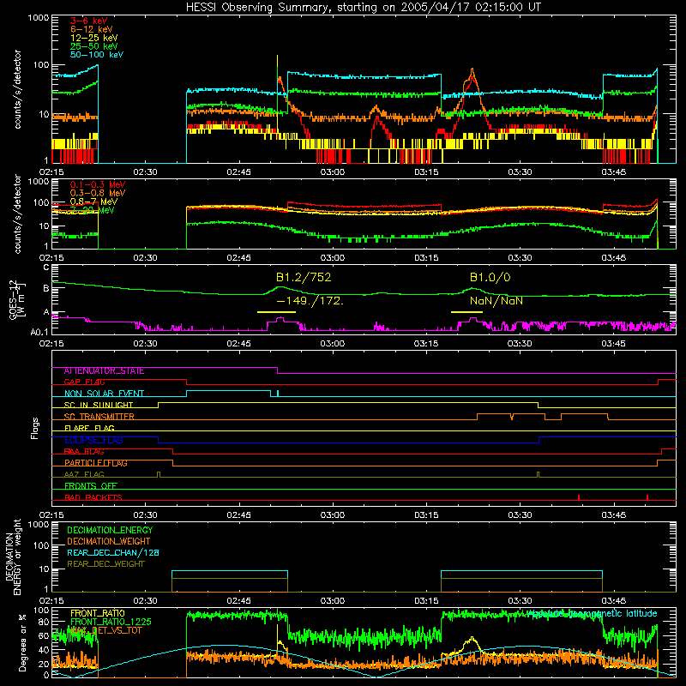This screenshot has width=686, height=686.
Task: Select the NON_SOLAR_EVENT flag label
Action: click(x=104, y=394)
